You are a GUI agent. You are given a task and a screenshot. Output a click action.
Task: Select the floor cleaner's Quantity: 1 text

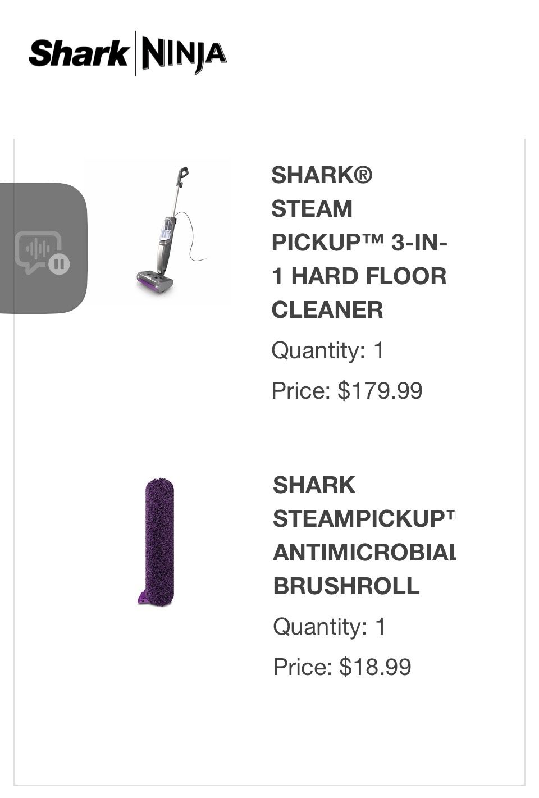[327, 350]
